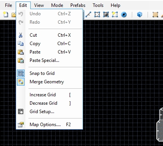Screen dimensions: 163x146
Task: Toggle Snap to Grid option
Action: pyautogui.click(x=50, y=73)
